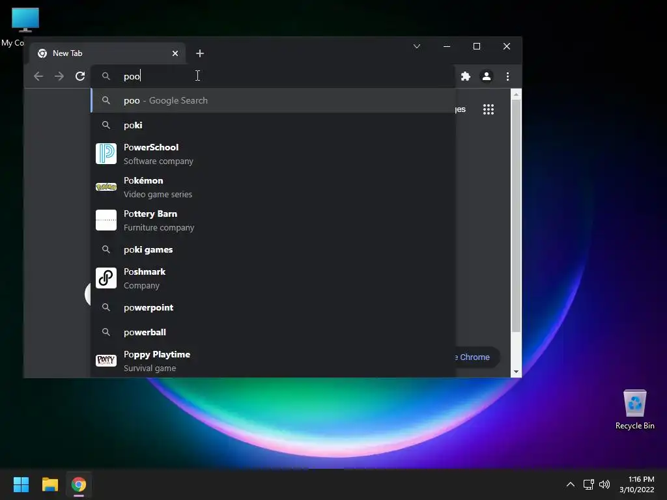Click the search icon beside powerball
The image size is (667, 500).
coord(106,332)
